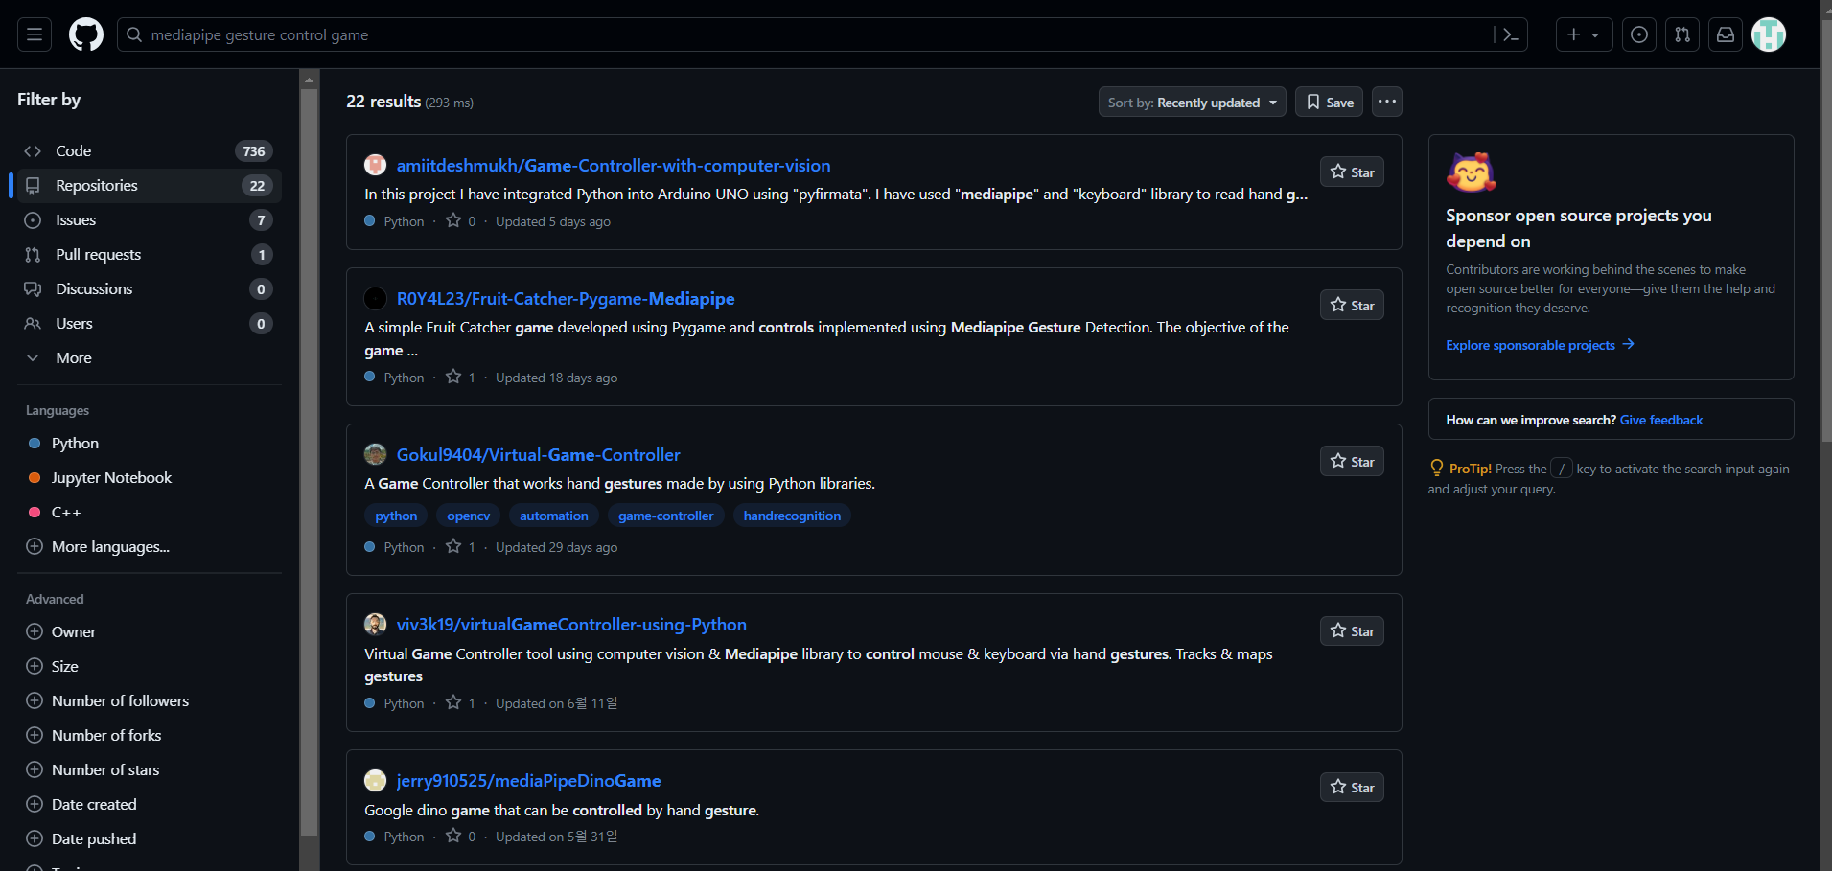The image size is (1832, 871).
Task: Filter results by Users
Action: click(148, 324)
